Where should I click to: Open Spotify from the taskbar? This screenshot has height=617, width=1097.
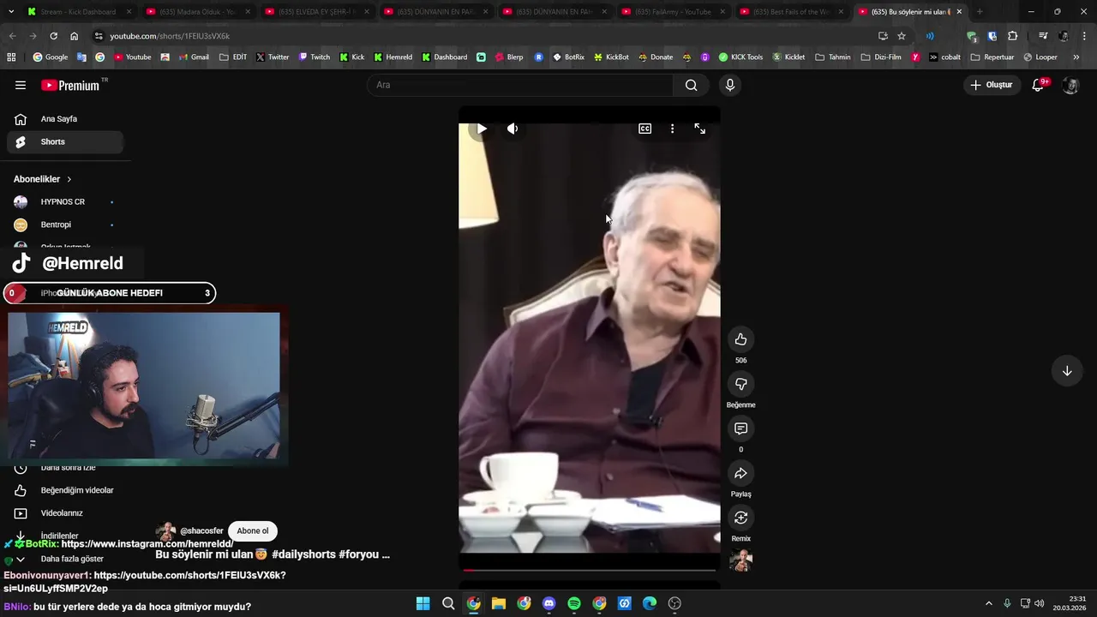pos(574,603)
